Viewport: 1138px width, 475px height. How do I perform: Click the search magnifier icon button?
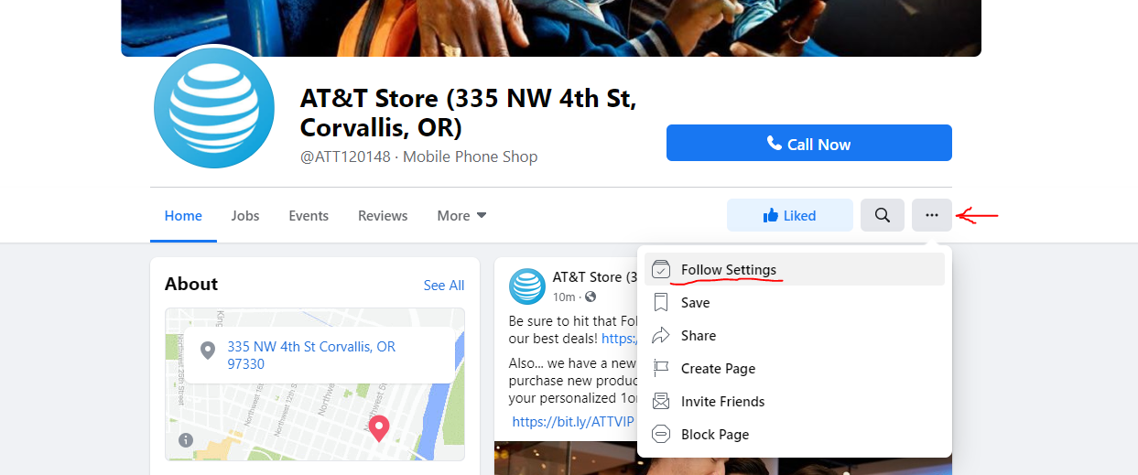(x=883, y=215)
